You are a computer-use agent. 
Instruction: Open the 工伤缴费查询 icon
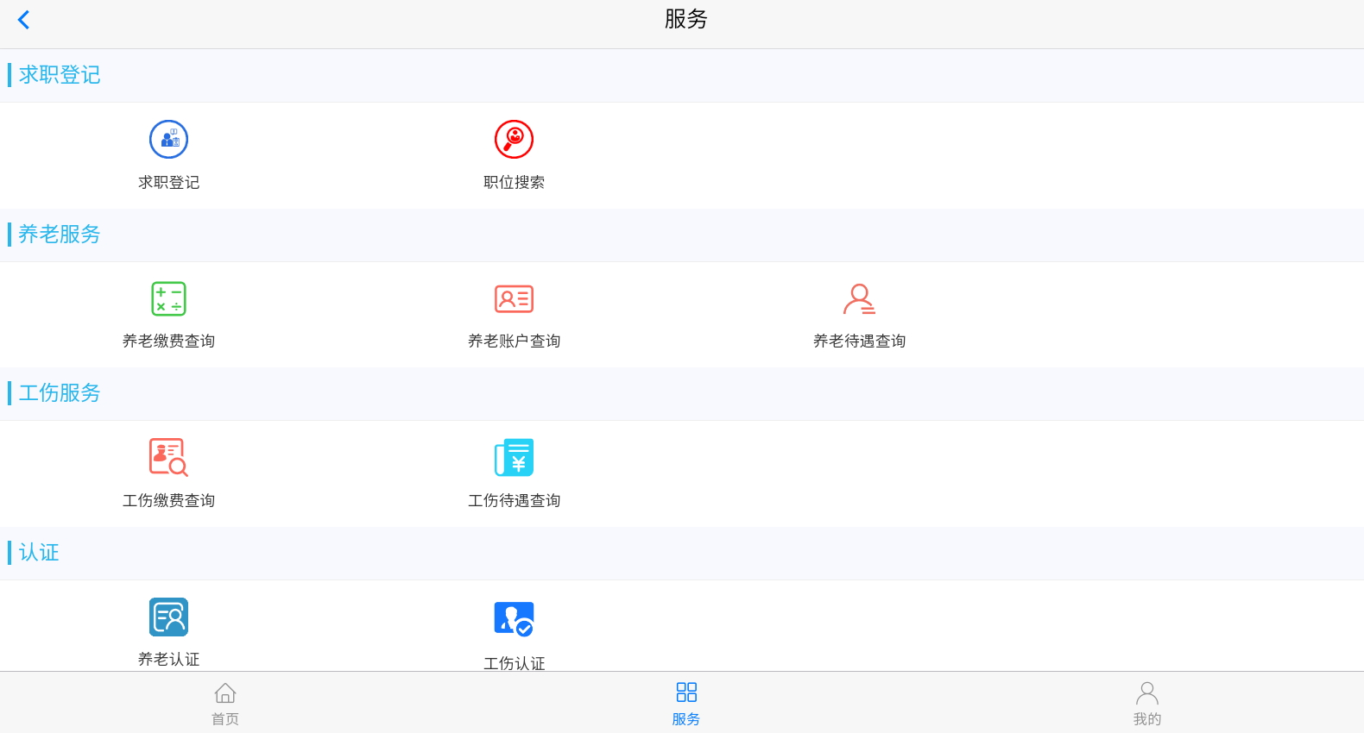tap(168, 457)
